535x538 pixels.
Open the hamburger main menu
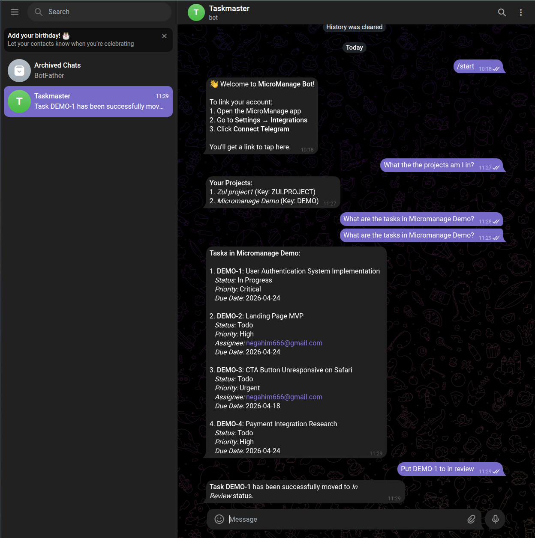pyautogui.click(x=15, y=12)
